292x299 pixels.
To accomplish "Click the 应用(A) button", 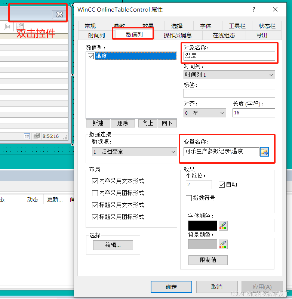I will tap(262, 287).
